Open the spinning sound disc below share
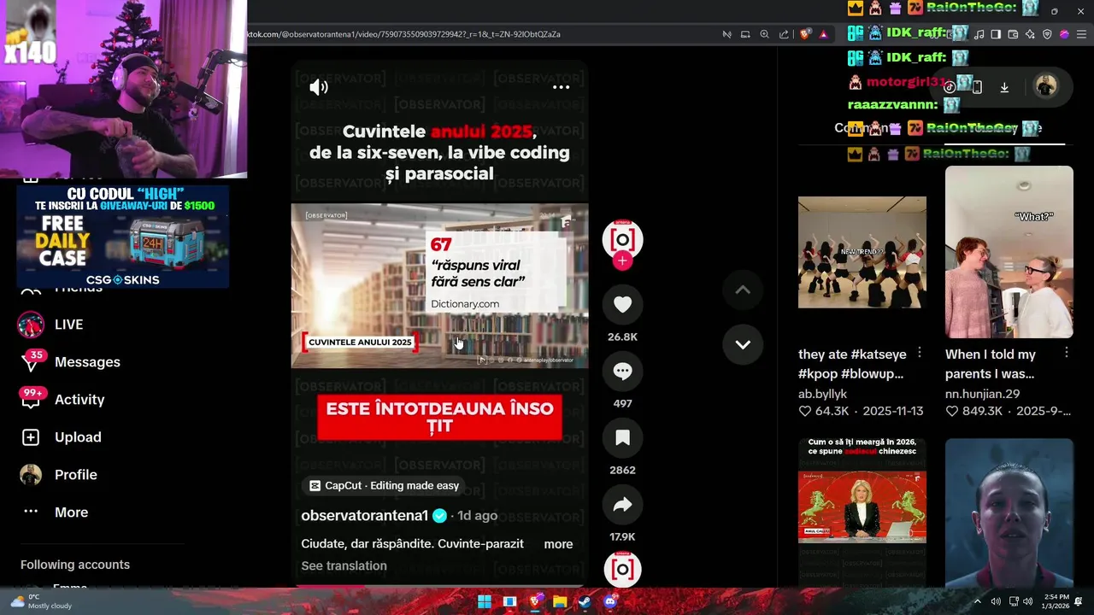This screenshot has width=1094, height=615. click(622, 569)
